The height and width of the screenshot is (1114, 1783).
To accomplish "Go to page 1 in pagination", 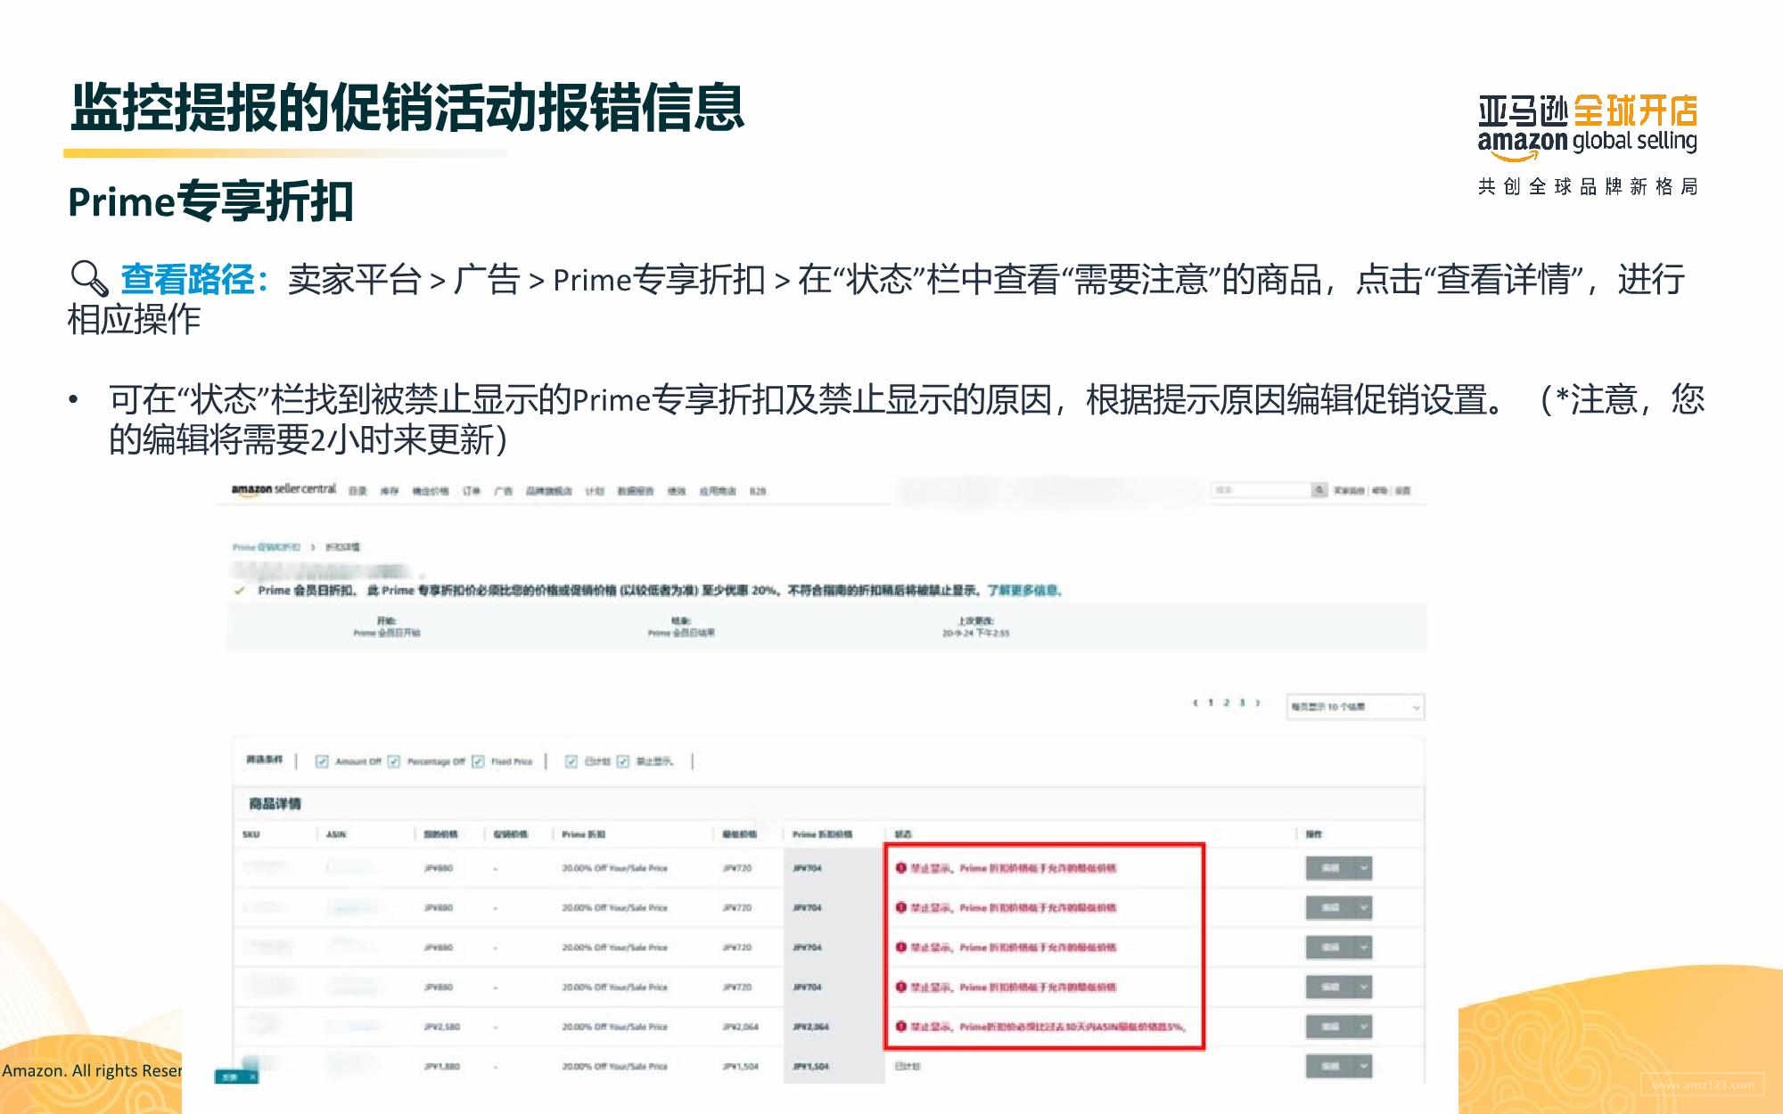I will pos(1211,703).
